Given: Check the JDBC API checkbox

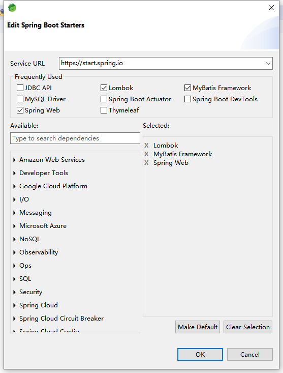Looking at the screenshot, I should 20,88.
